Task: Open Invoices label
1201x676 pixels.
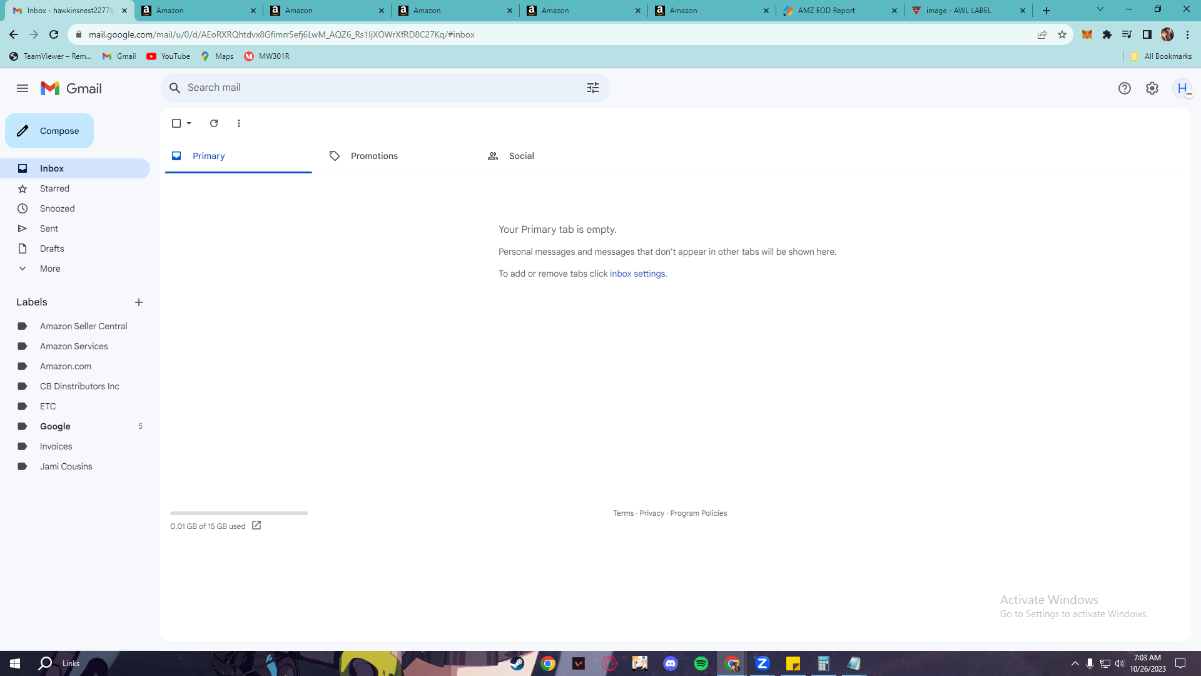Action: pyautogui.click(x=75, y=446)
